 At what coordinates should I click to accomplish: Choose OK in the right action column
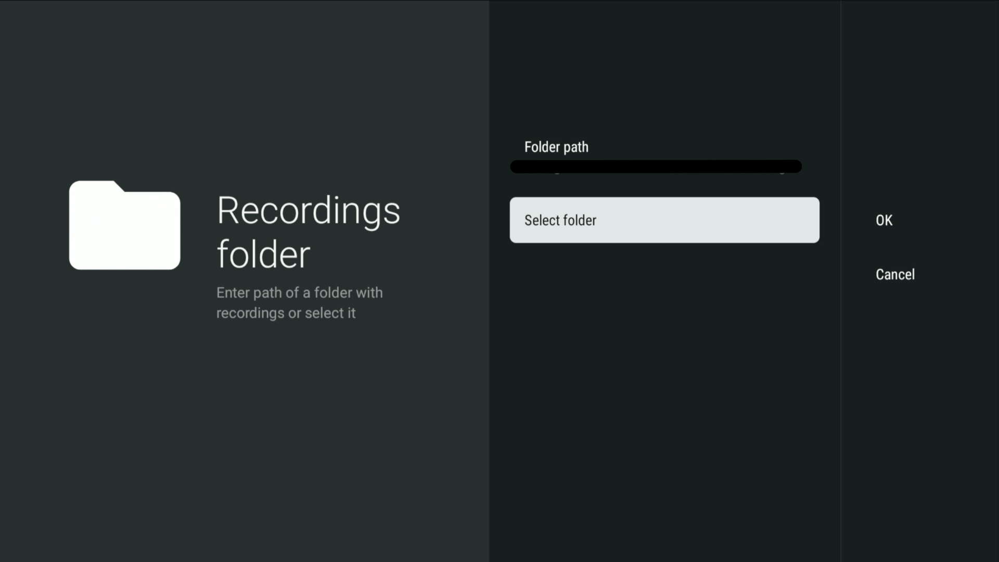click(x=883, y=220)
